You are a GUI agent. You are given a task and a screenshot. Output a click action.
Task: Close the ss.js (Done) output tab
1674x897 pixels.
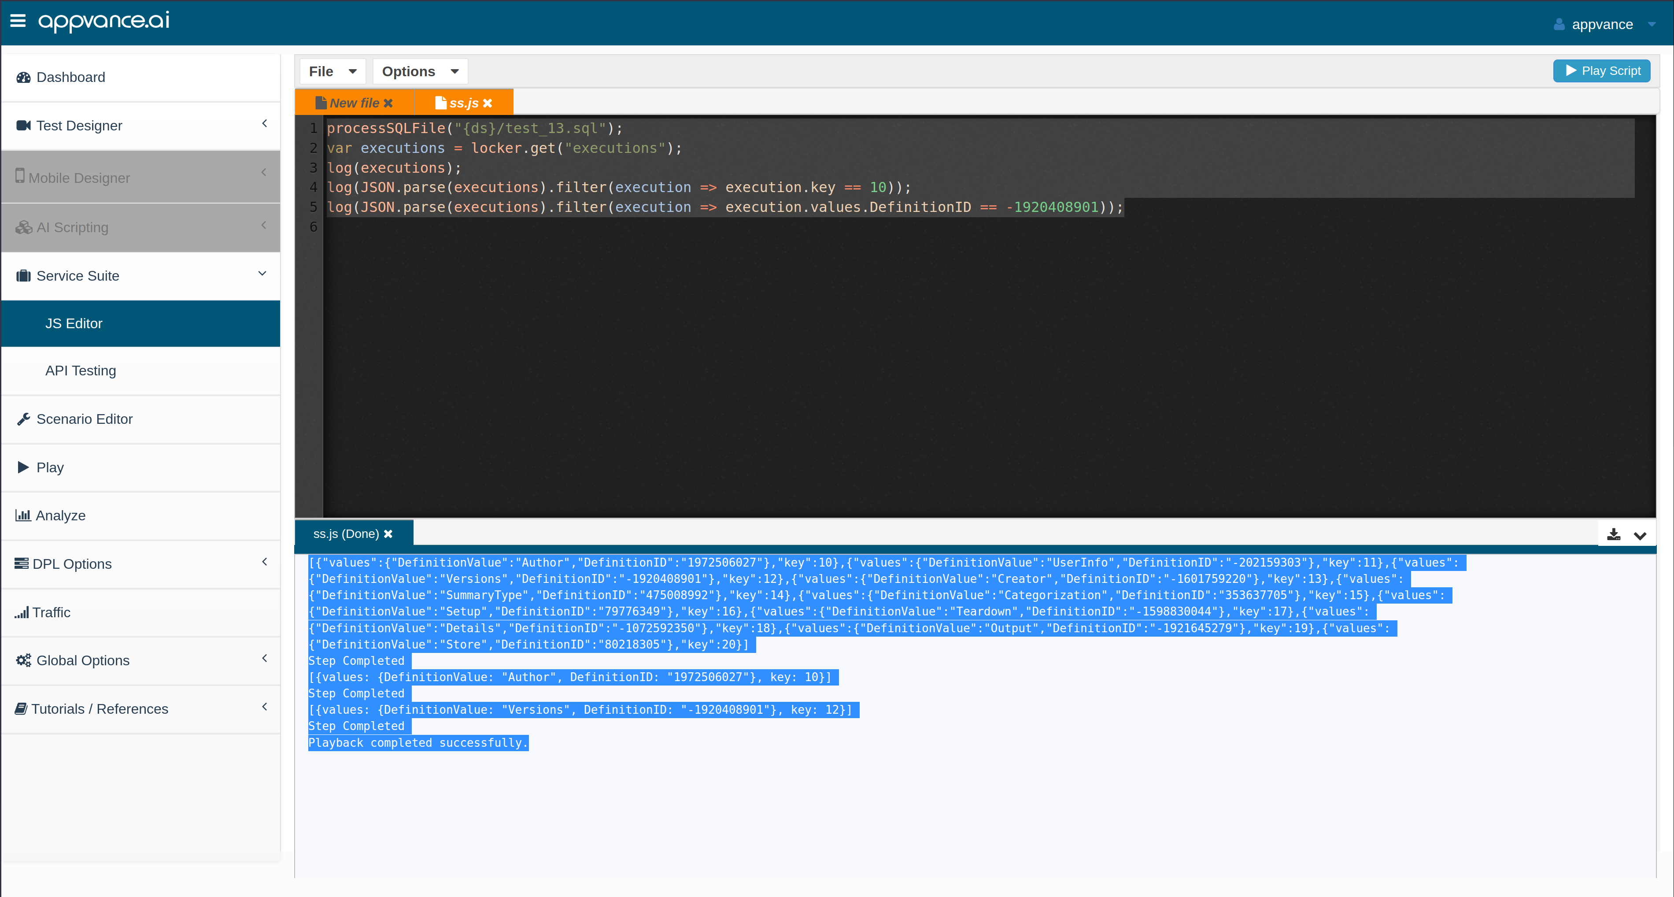click(388, 534)
